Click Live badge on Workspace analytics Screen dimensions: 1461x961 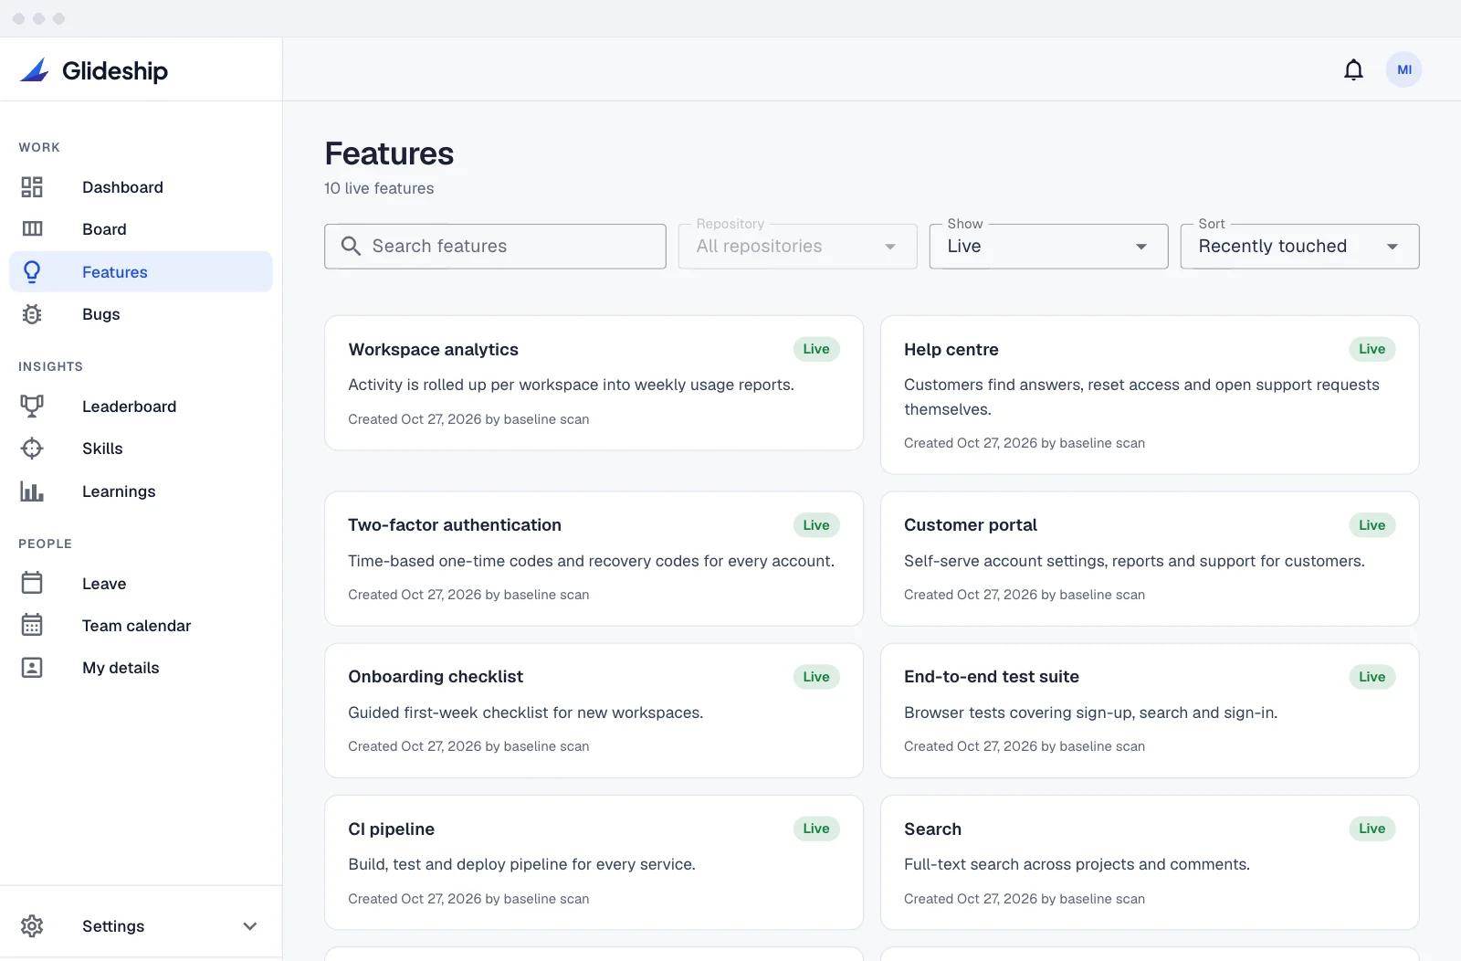click(x=816, y=349)
